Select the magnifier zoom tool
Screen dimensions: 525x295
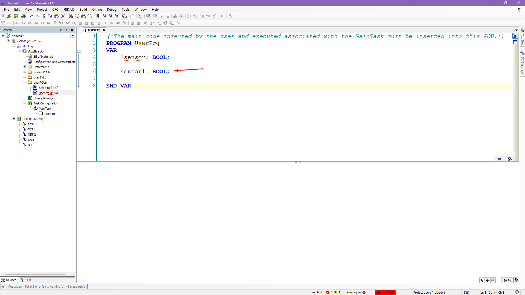click(493, 280)
